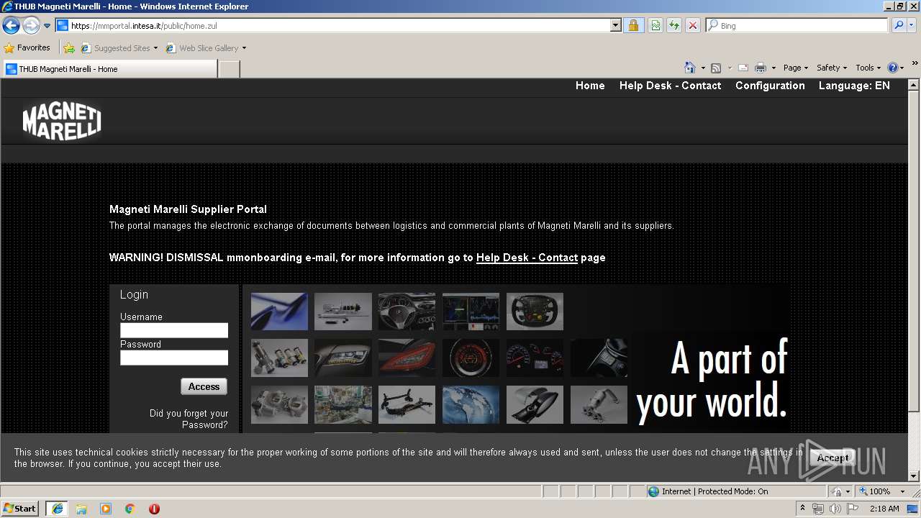This screenshot has height=518, width=921.
Task: Click the Magneti Marelli logo
Action: pyautogui.click(x=62, y=122)
